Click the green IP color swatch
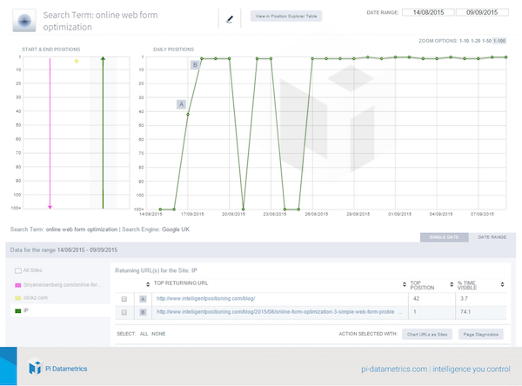 18,310
